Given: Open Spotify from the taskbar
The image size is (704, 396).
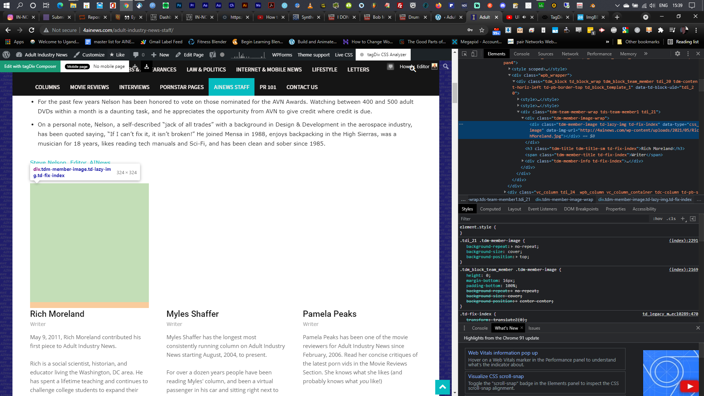Looking at the screenshot, I should coord(166,5).
